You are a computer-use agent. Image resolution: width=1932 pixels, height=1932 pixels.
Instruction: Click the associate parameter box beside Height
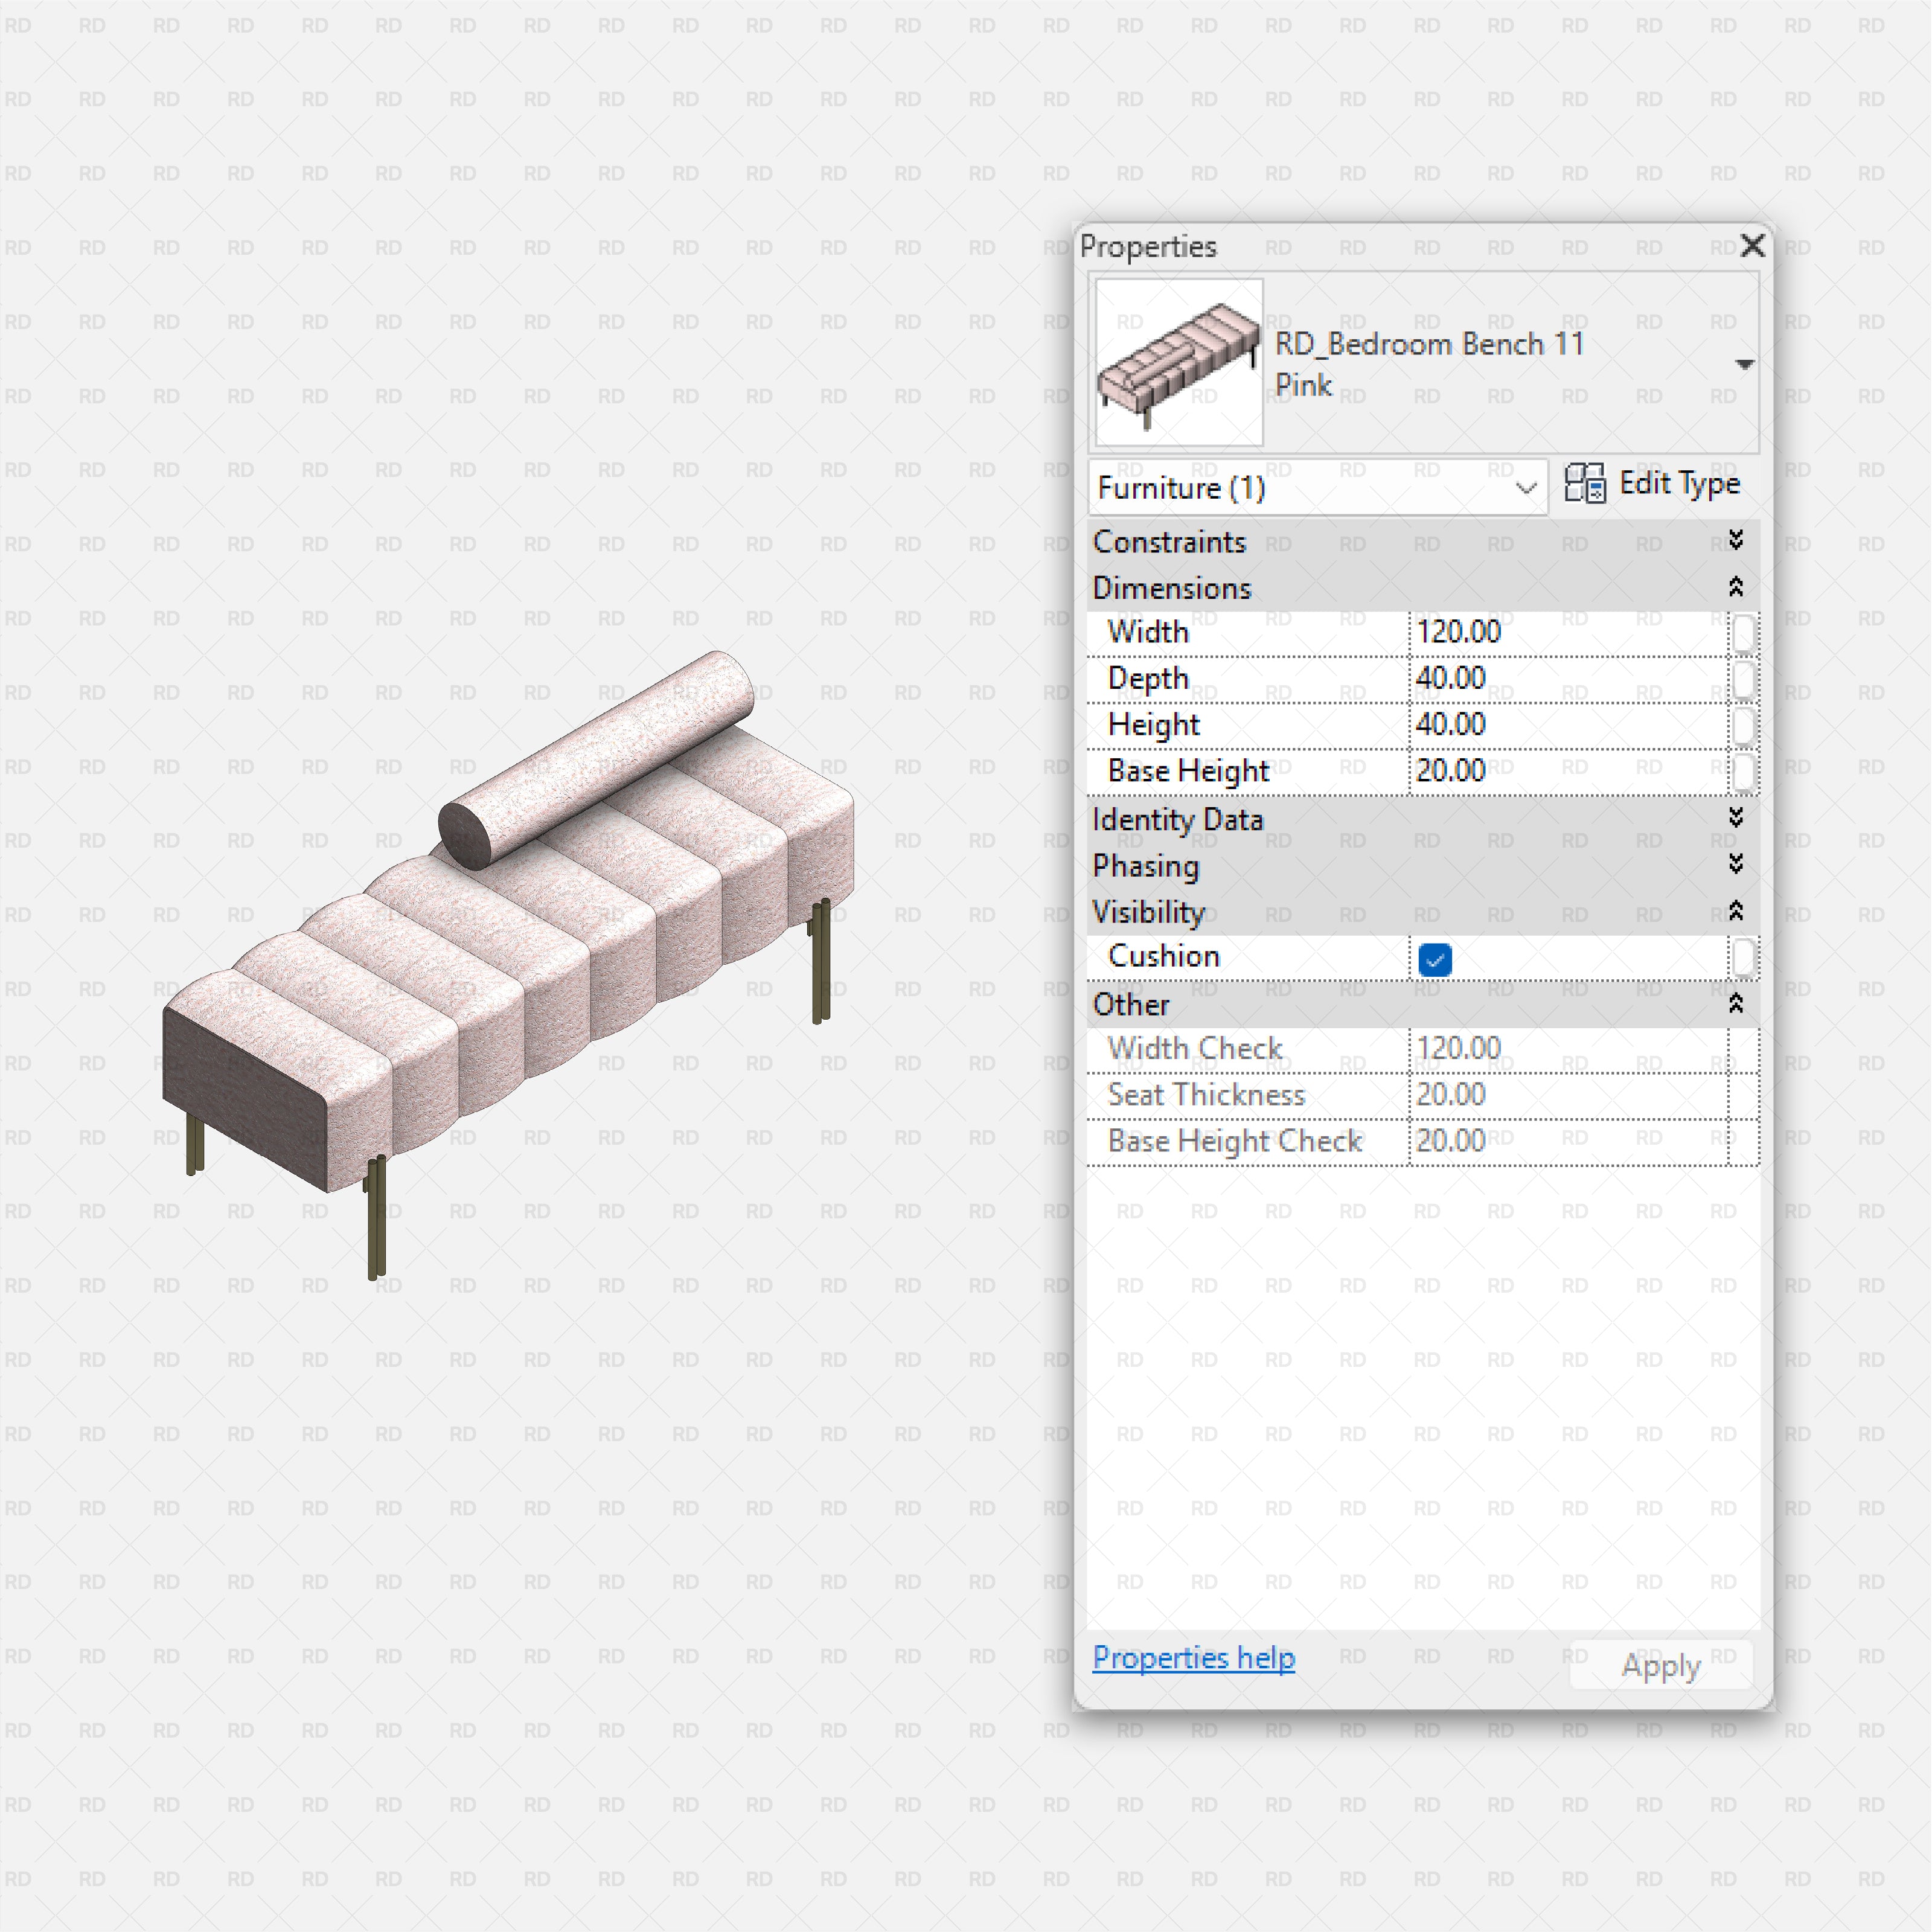click(x=1744, y=724)
